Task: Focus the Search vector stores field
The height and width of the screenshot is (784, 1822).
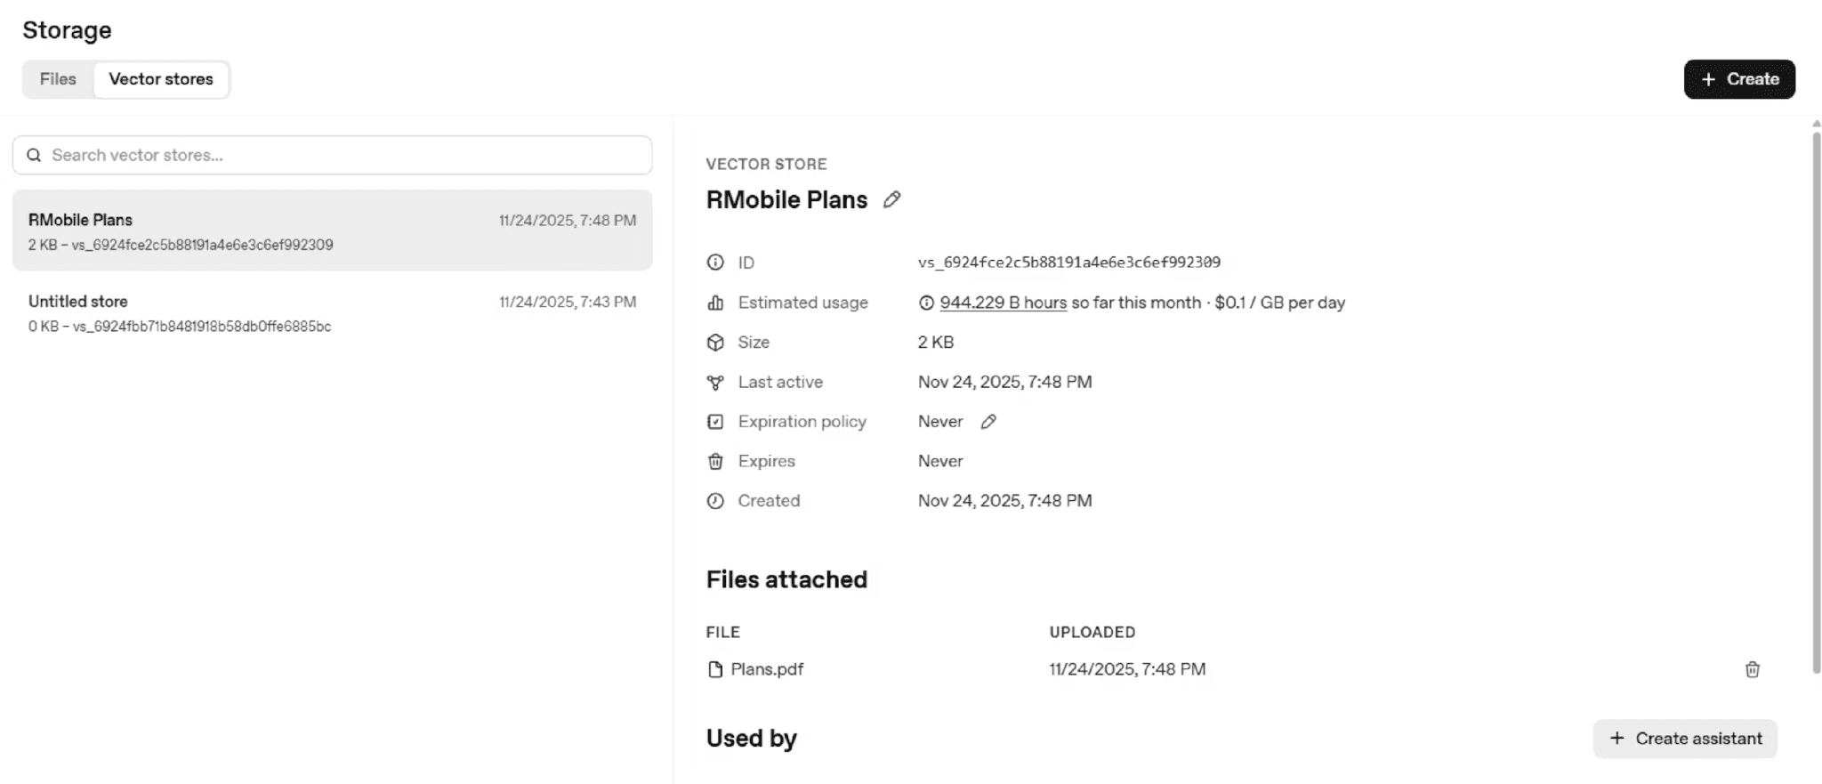Action: (x=347, y=155)
